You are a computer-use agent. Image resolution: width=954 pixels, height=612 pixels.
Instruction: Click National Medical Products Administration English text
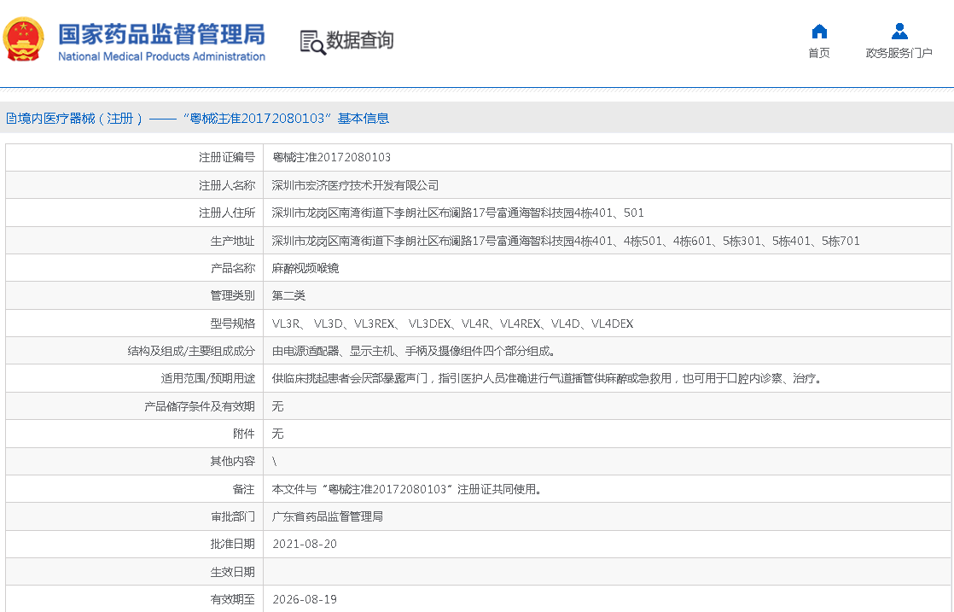161,57
